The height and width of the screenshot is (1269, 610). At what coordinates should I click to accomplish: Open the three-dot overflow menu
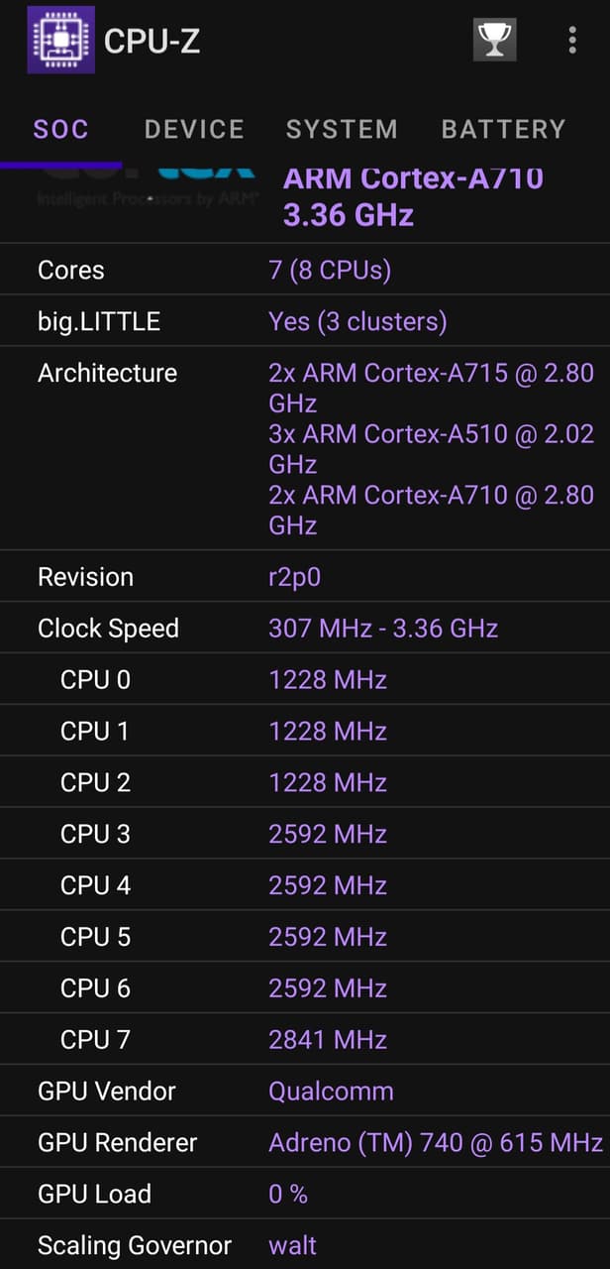572,39
